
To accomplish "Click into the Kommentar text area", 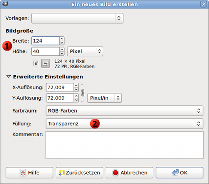I will pos(124,145).
